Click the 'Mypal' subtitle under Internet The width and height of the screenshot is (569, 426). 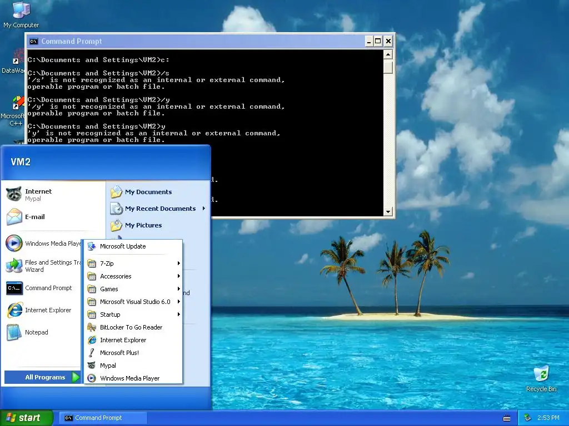coord(33,199)
